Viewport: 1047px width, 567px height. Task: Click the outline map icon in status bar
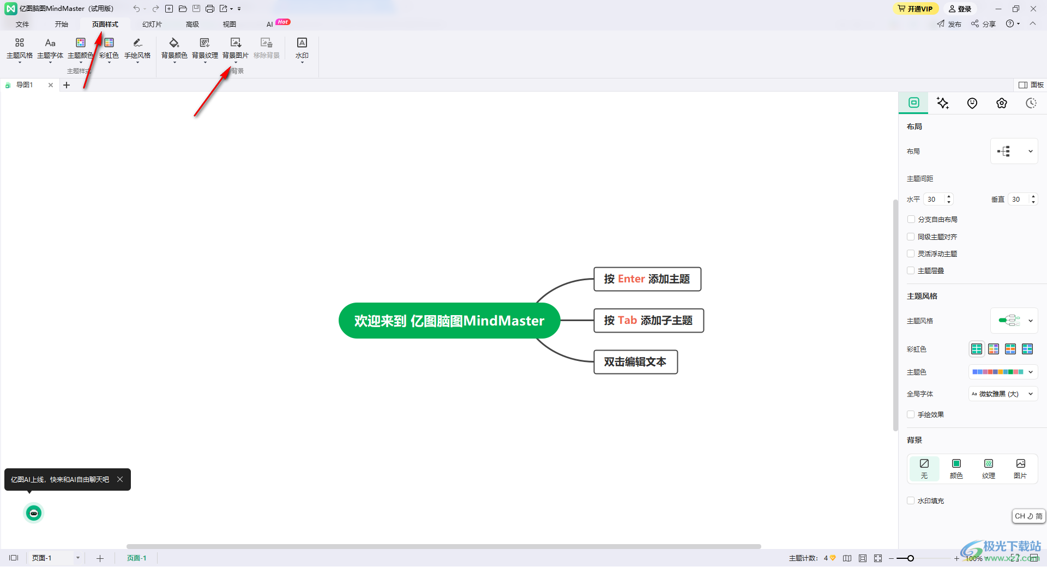pos(847,558)
